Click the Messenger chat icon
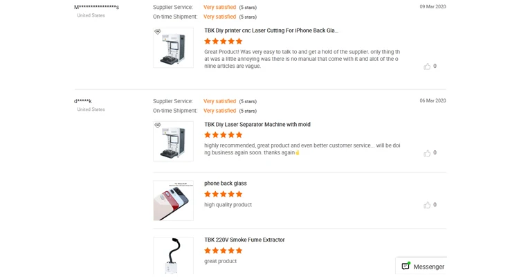This screenshot has width=519, height=277. [x=406, y=266]
